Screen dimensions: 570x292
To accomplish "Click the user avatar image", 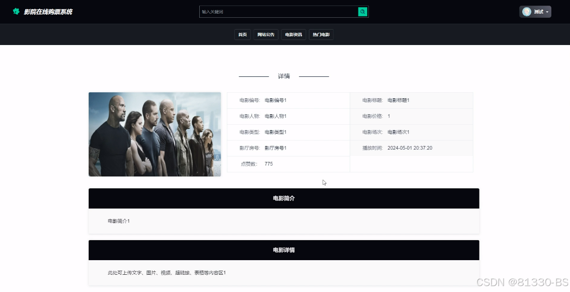I will click(527, 12).
